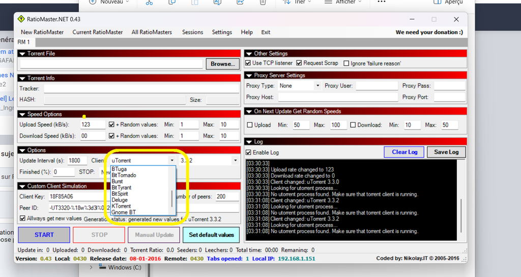The width and height of the screenshot is (521, 277).
Task: Select the RM 1 tab
Action: pyautogui.click(x=23, y=42)
